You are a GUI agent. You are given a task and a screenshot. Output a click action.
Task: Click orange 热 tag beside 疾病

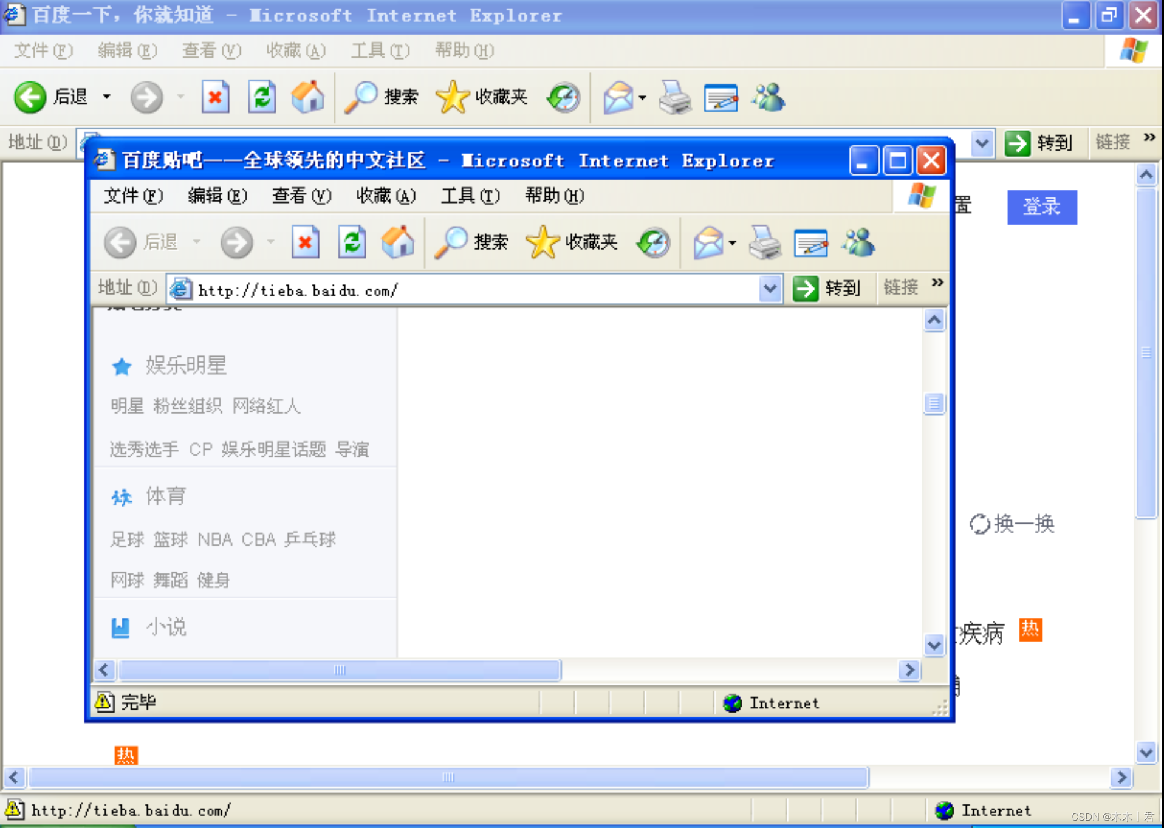point(1030,629)
